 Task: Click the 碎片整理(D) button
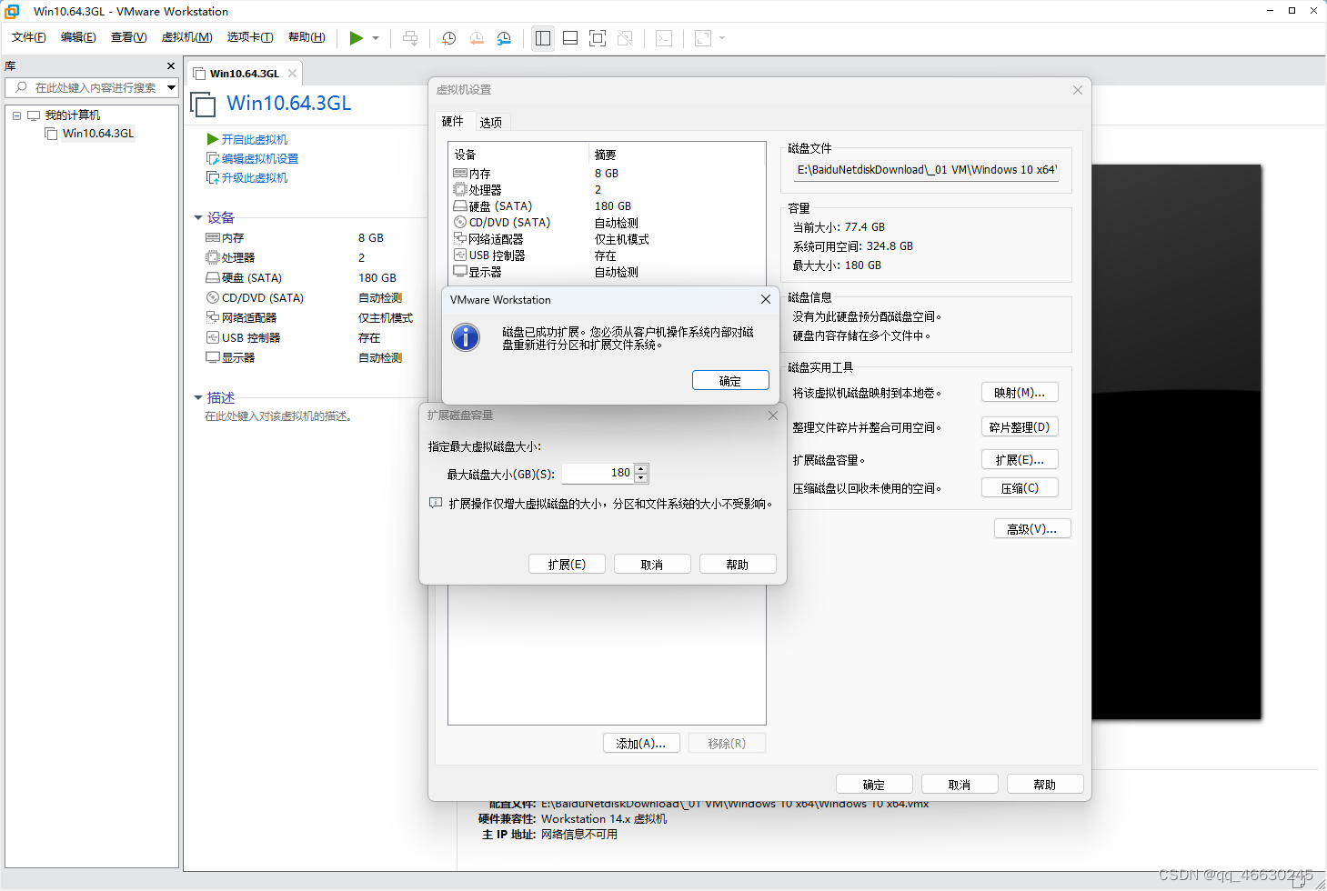click(x=1020, y=427)
